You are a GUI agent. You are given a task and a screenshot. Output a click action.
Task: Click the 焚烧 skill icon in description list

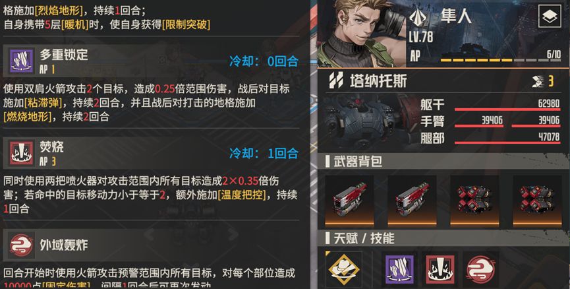[22, 152]
